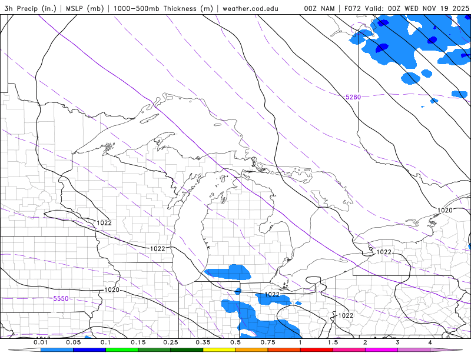Click the purple 5280 thickness contour label
This screenshot has height=353, width=471.
coord(353,97)
